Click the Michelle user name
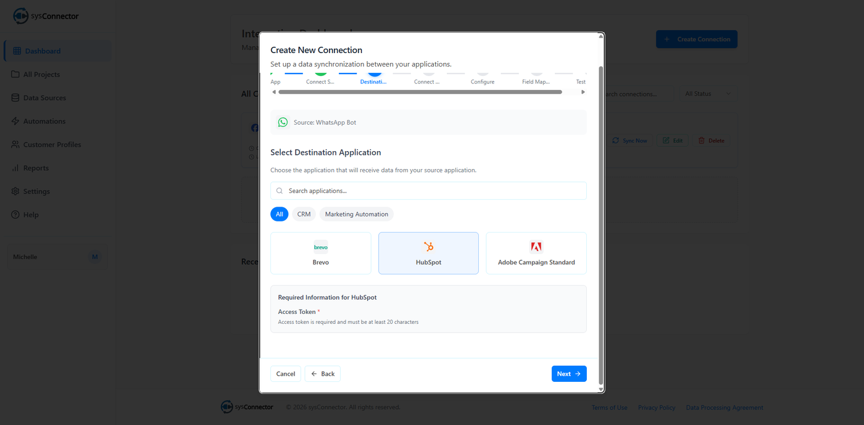864x425 pixels. click(25, 257)
